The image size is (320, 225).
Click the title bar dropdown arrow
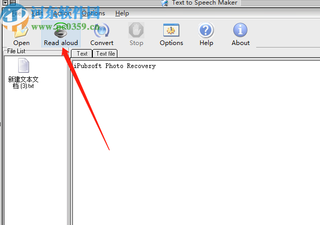(x=5, y=3)
